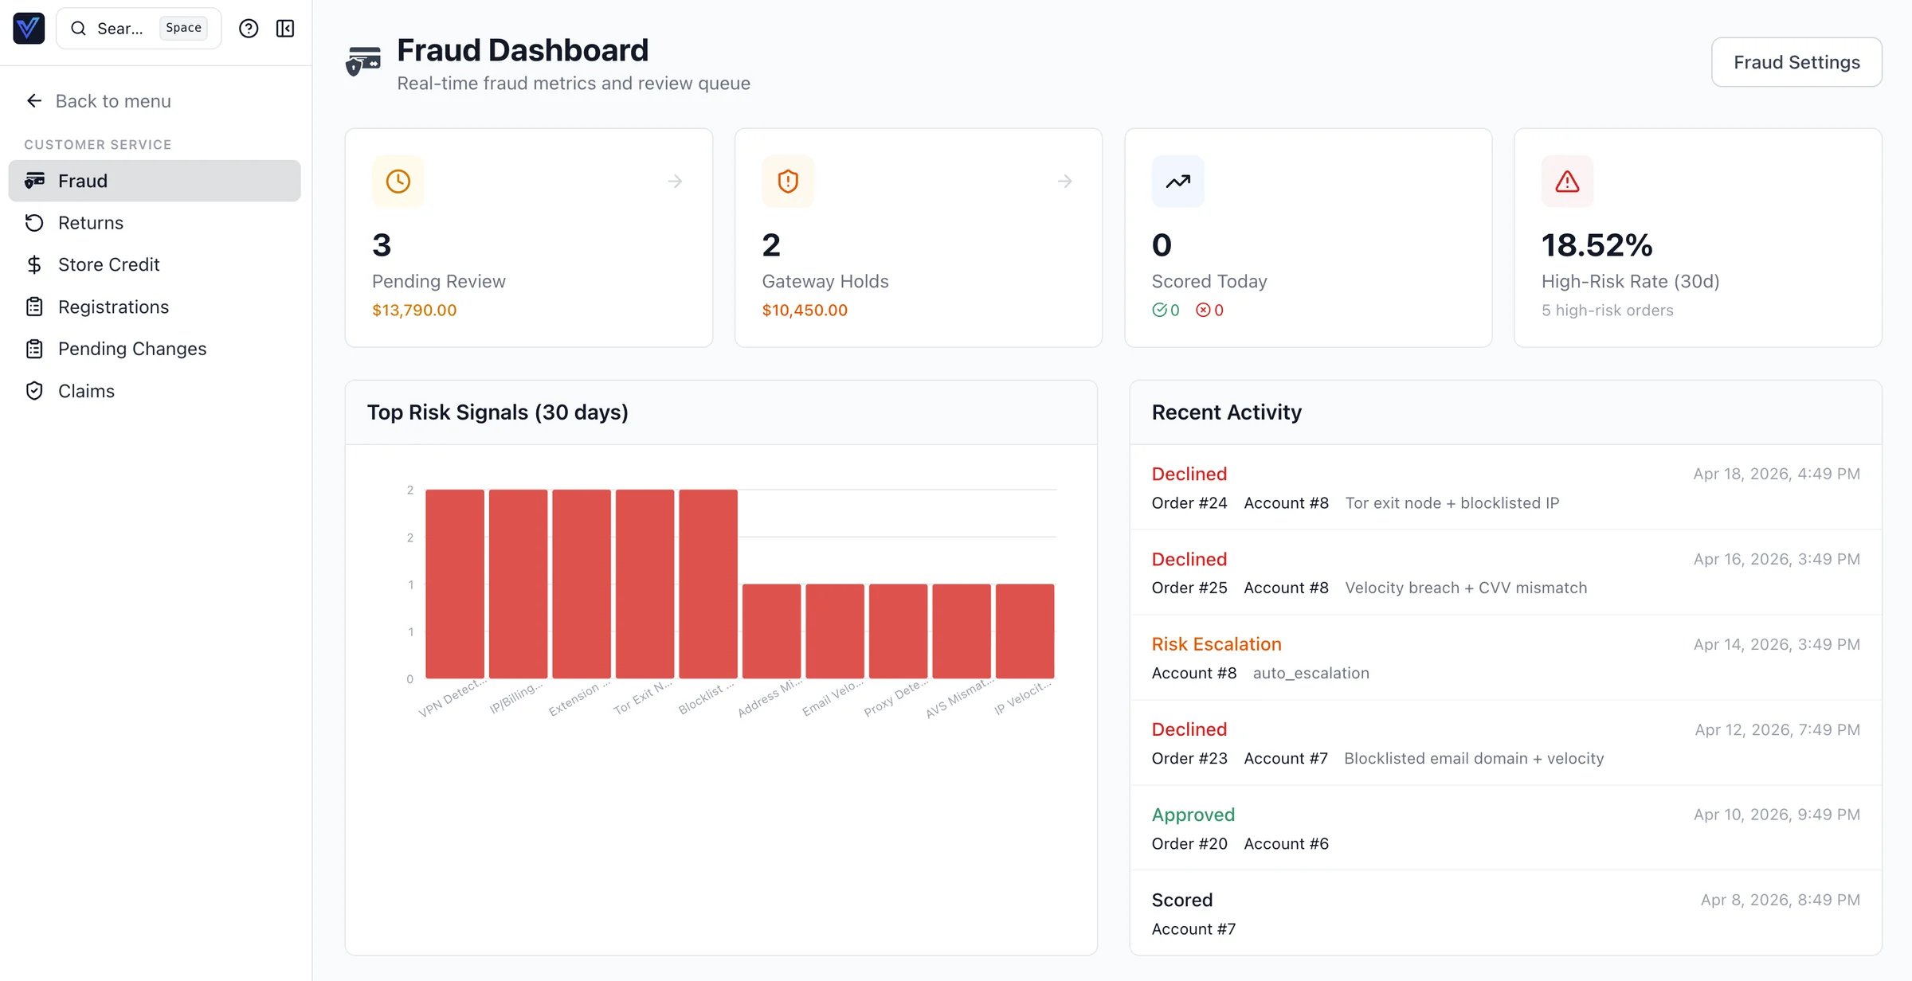Click the clipboard icon beside Registrations
The width and height of the screenshot is (1912, 981).
34,307
